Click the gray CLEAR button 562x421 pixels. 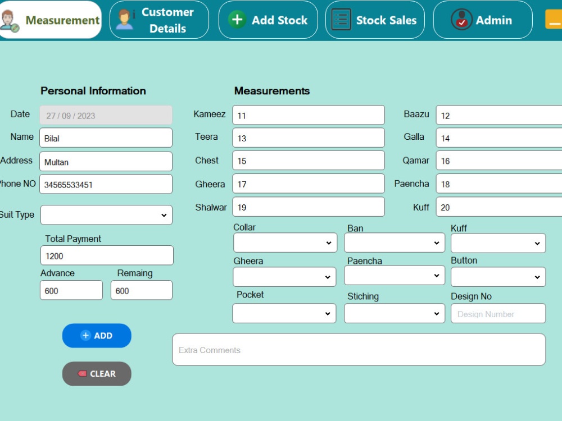tap(97, 374)
